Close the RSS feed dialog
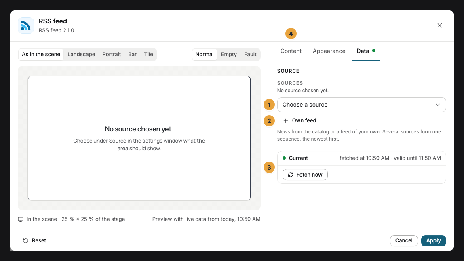 click(x=439, y=25)
